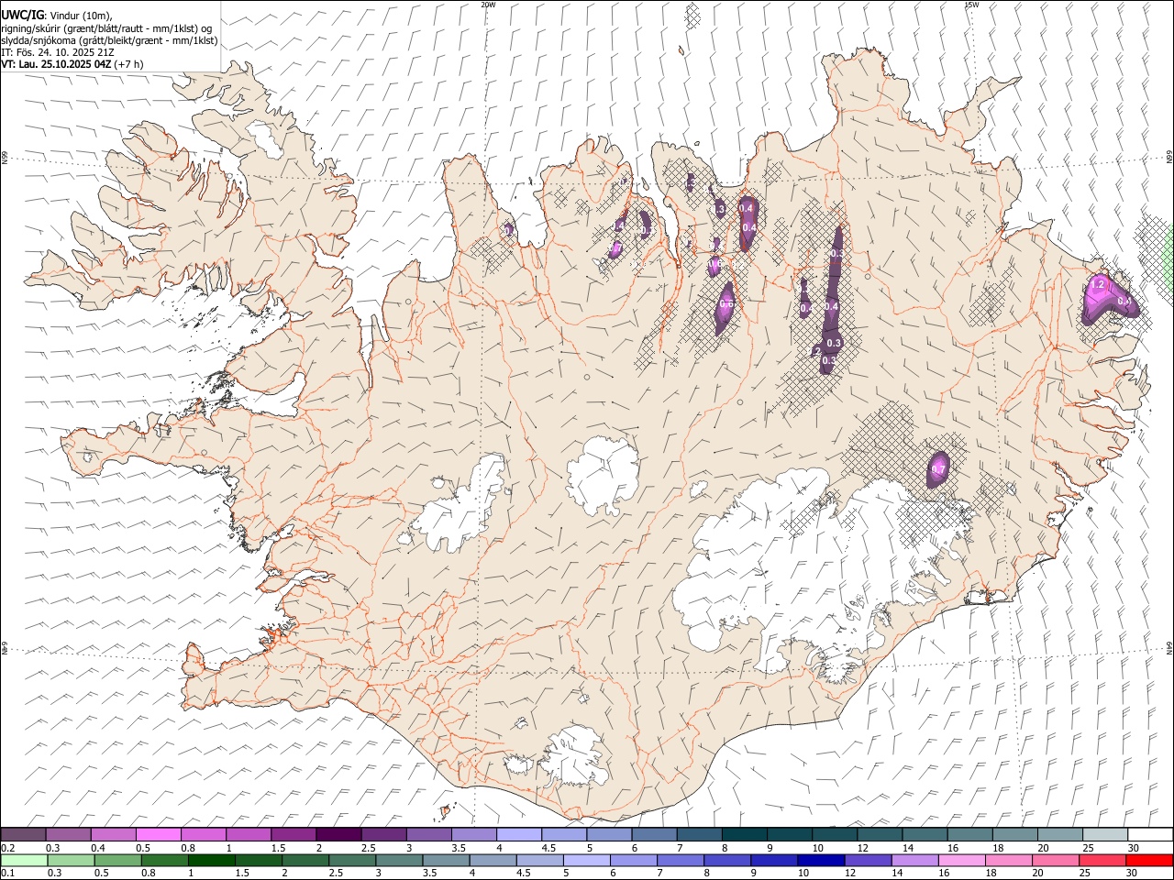Click the 20W longitude label
Viewport: 1174px width, 880px height.
click(x=488, y=5)
